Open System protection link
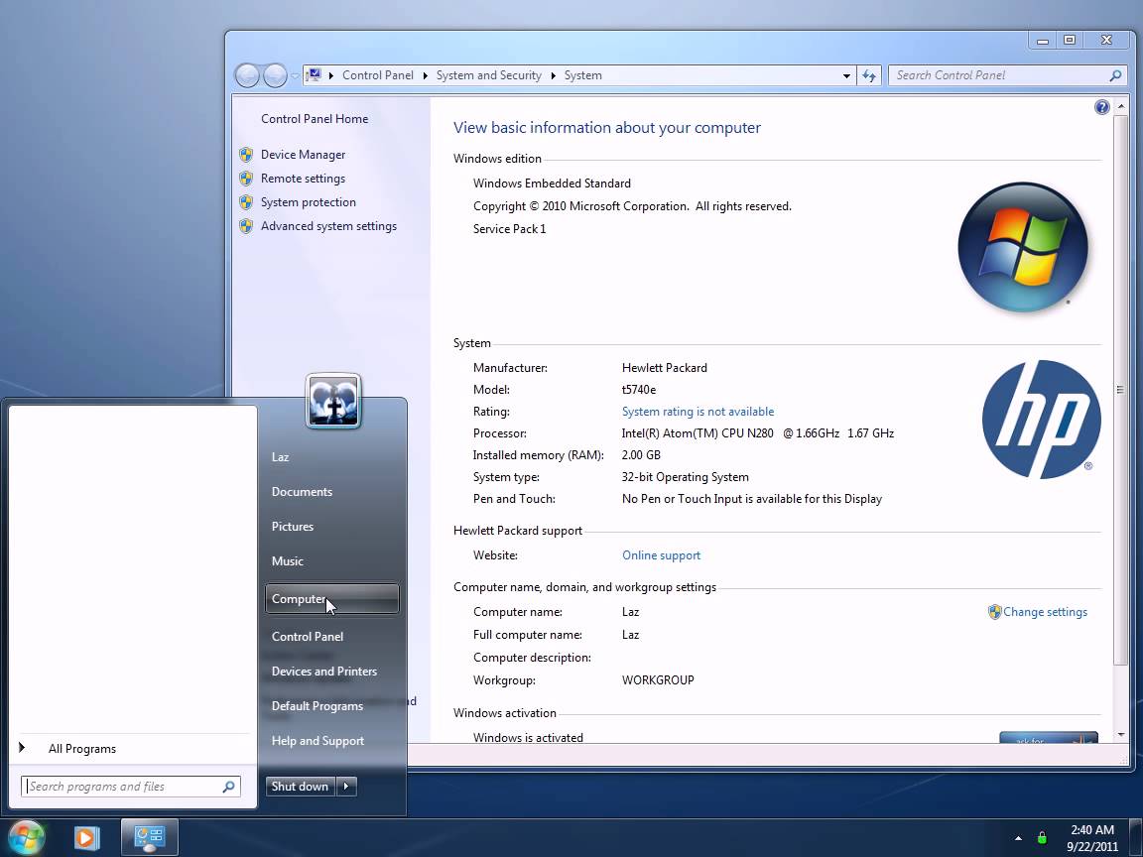This screenshot has height=857, width=1143. 309,202
